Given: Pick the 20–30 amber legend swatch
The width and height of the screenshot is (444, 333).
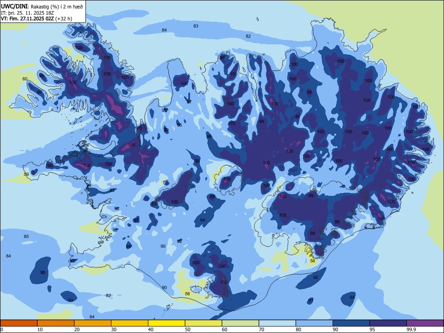Looking at the screenshot, I should 93,323.
